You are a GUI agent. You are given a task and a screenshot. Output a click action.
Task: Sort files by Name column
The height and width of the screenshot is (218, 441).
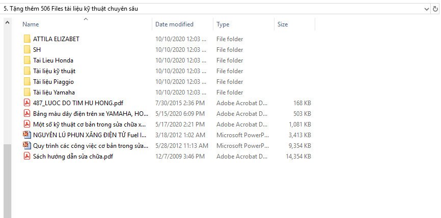31,24
